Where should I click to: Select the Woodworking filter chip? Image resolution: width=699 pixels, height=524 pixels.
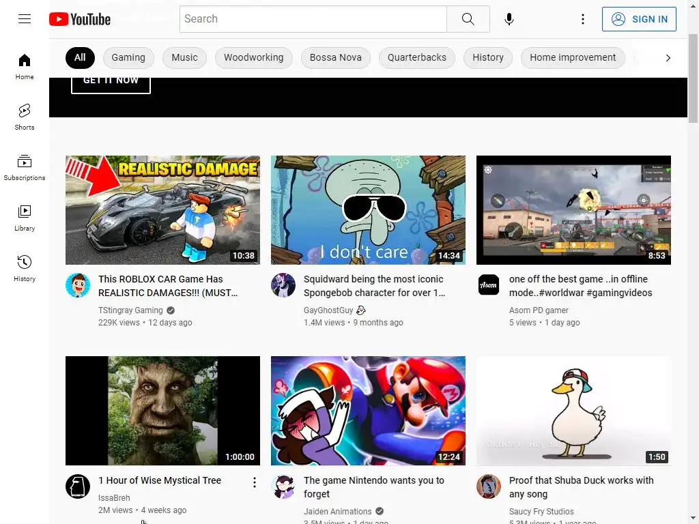pyautogui.click(x=254, y=58)
